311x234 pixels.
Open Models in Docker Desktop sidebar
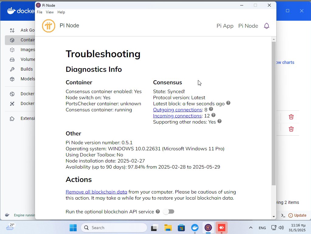[20, 79]
